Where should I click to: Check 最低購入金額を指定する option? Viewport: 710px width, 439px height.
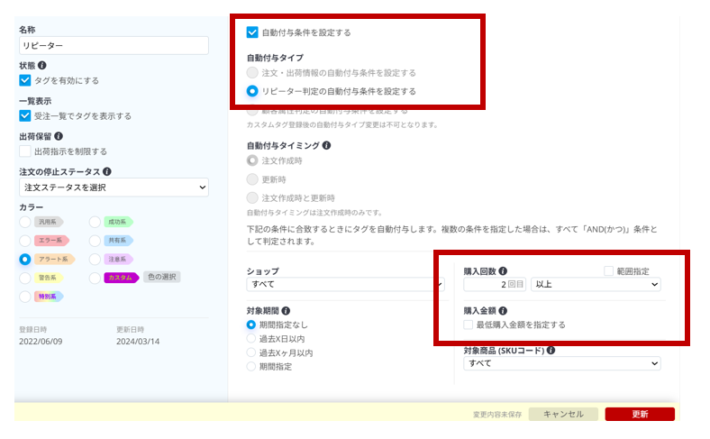point(469,325)
